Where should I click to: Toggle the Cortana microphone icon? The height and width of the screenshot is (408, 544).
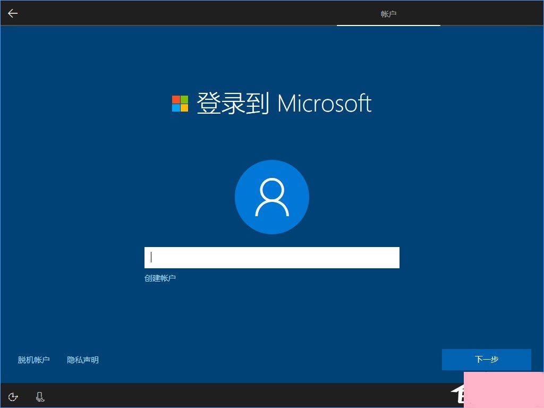pos(40,396)
